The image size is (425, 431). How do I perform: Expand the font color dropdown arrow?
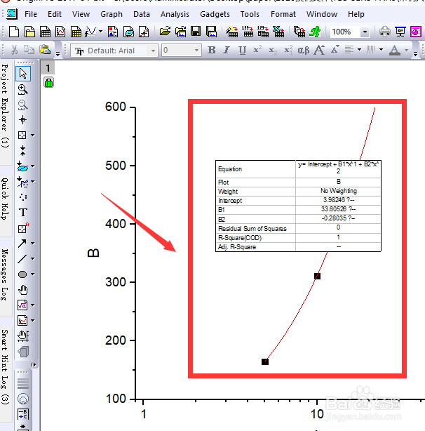click(x=406, y=50)
